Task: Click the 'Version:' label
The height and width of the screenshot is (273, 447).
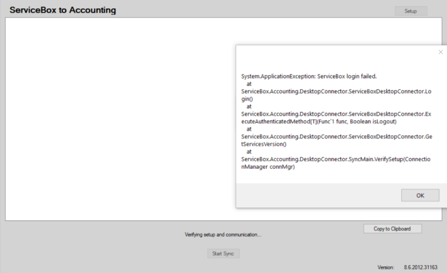Action: point(386,267)
